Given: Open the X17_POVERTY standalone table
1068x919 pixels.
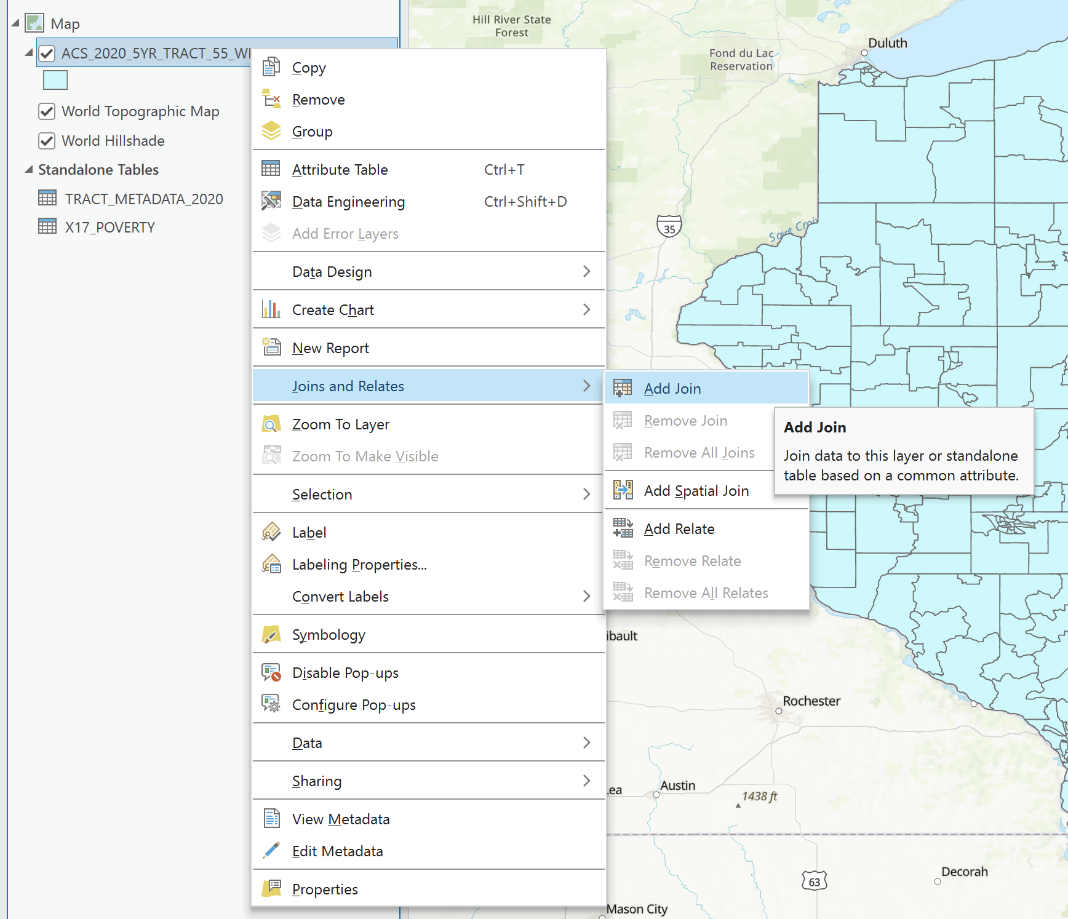Looking at the screenshot, I should pyautogui.click(x=110, y=227).
